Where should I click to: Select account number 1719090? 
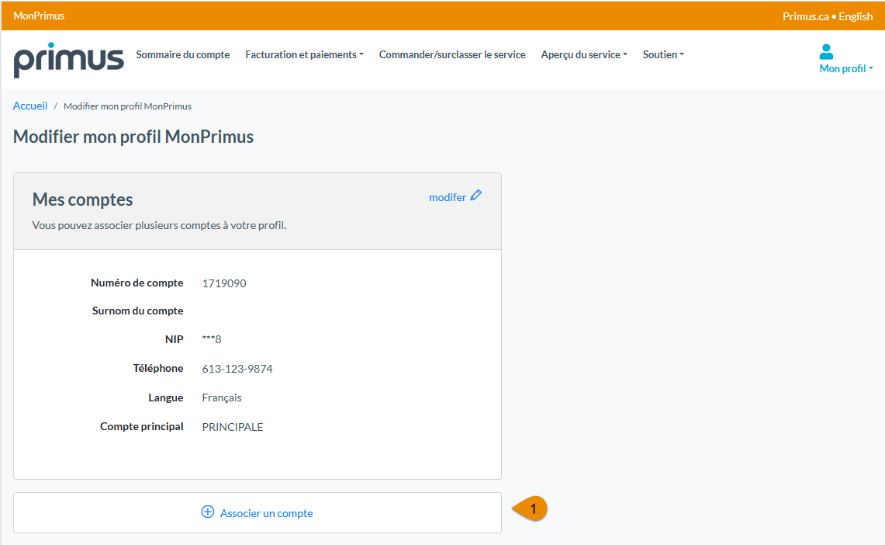click(224, 283)
